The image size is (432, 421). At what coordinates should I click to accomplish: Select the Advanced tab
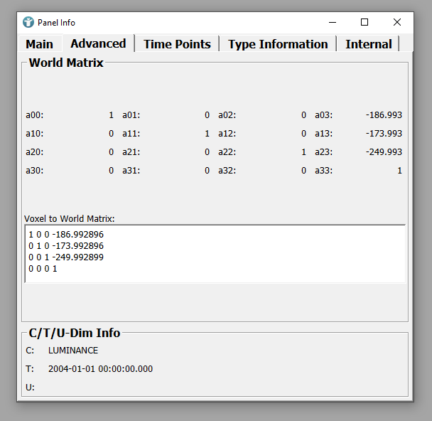tap(98, 43)
